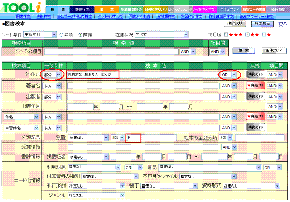Open the 検索履歴 button

(x=262, y=24)
